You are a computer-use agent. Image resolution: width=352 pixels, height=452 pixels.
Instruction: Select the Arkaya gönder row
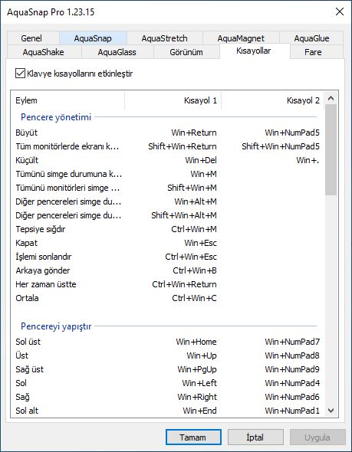click(x=167, y=270)
